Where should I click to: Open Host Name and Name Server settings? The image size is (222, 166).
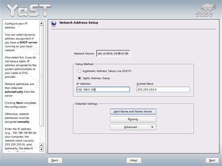click(133, 112)
